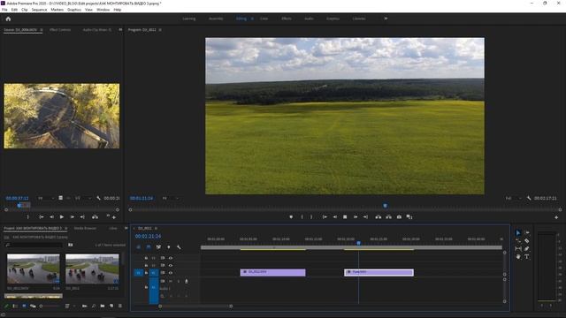The height and width of the screenshot is (318, 566).
Task: Open Comparison View in Program monitor
Action: 409,217
